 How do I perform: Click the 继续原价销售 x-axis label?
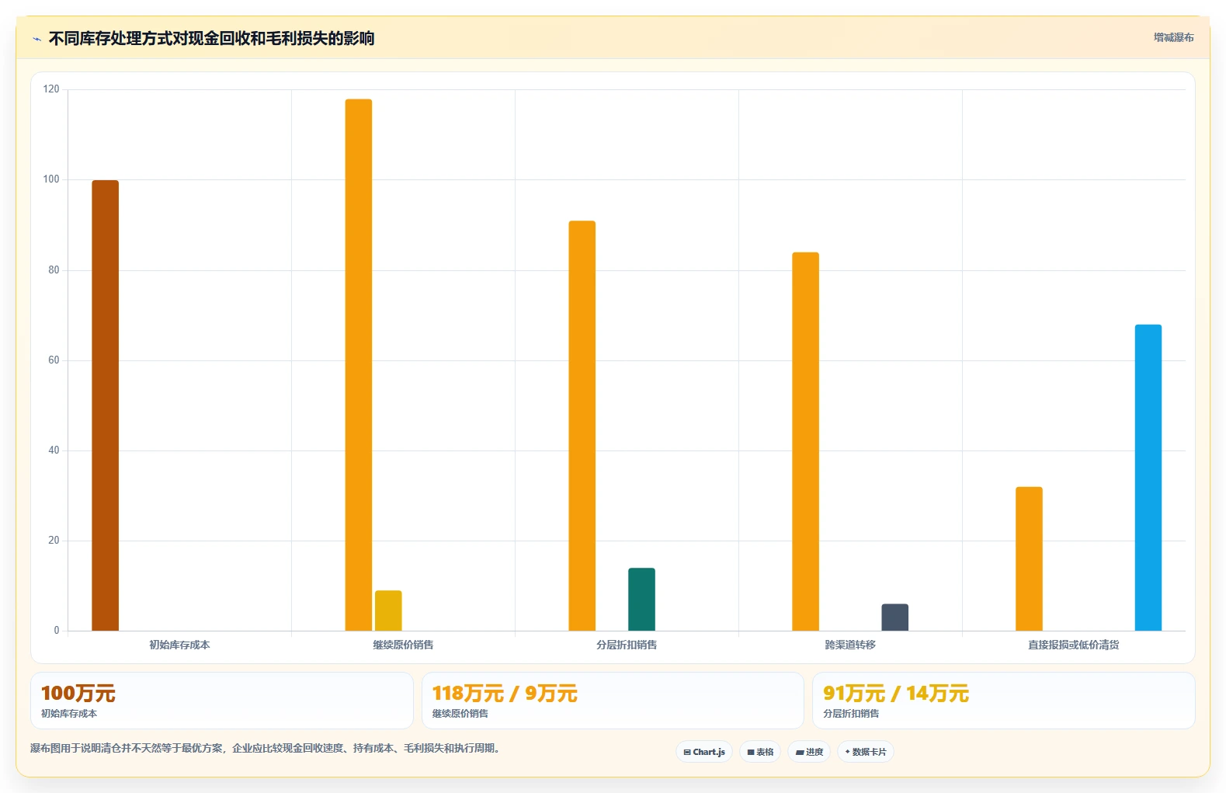click(x=403, y=645)
